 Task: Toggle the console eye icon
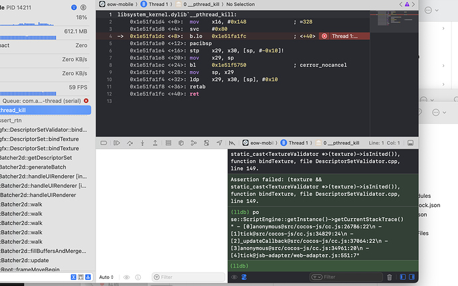[234, 277]
